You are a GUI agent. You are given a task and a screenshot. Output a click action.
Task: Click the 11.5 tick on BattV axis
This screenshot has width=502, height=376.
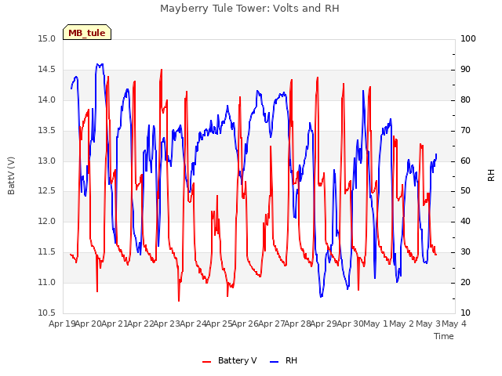[46, 252]
